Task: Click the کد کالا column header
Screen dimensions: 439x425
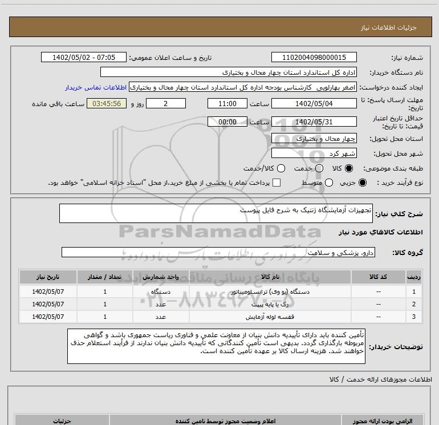Action: point(378,277)
